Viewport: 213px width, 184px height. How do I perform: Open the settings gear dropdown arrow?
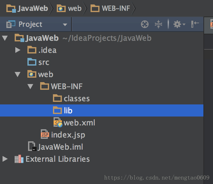[184, 25]
